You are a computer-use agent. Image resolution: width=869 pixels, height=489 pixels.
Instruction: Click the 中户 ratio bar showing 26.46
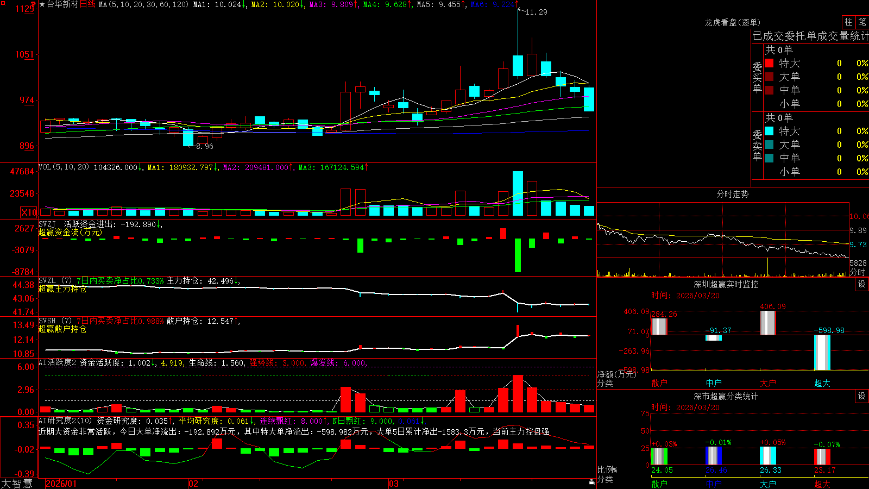click(714, 456)
